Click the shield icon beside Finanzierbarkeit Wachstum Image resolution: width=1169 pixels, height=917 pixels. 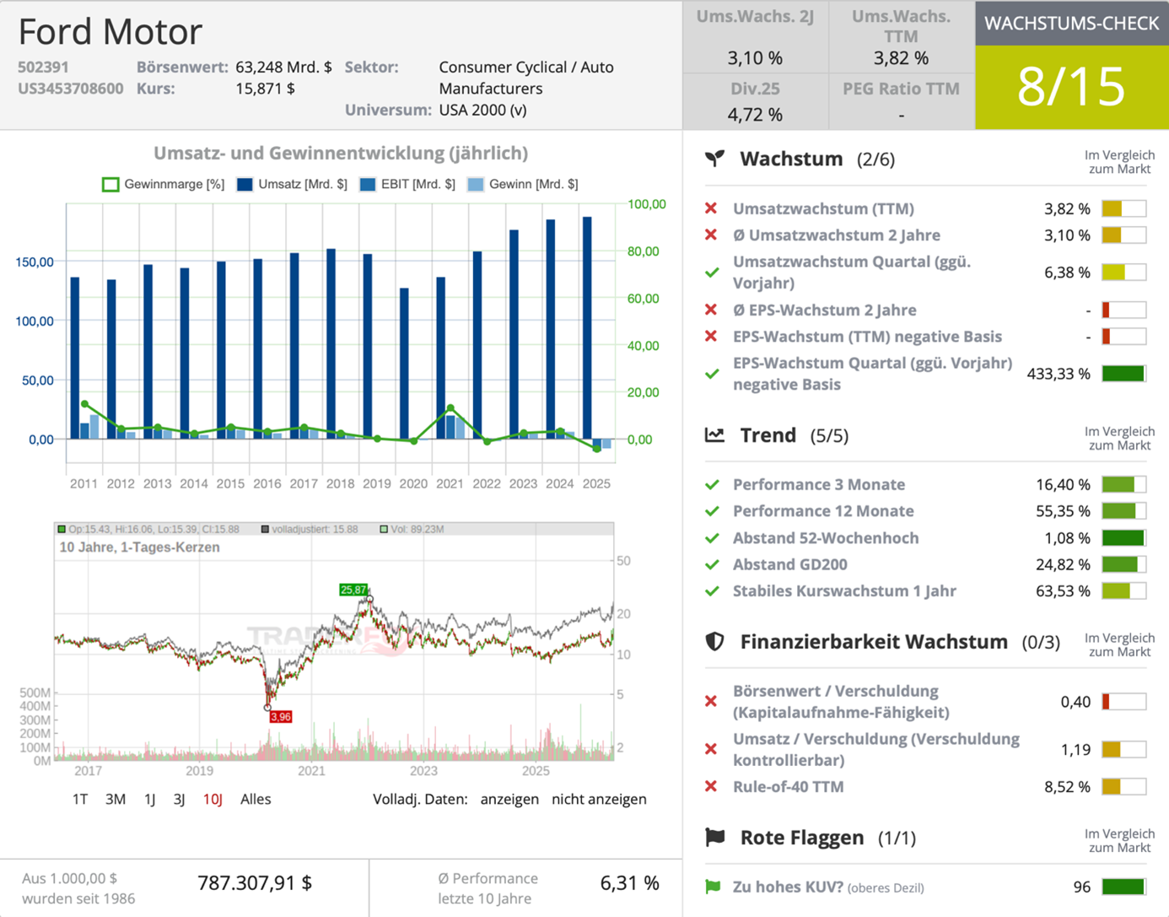[x=714, y=642]
